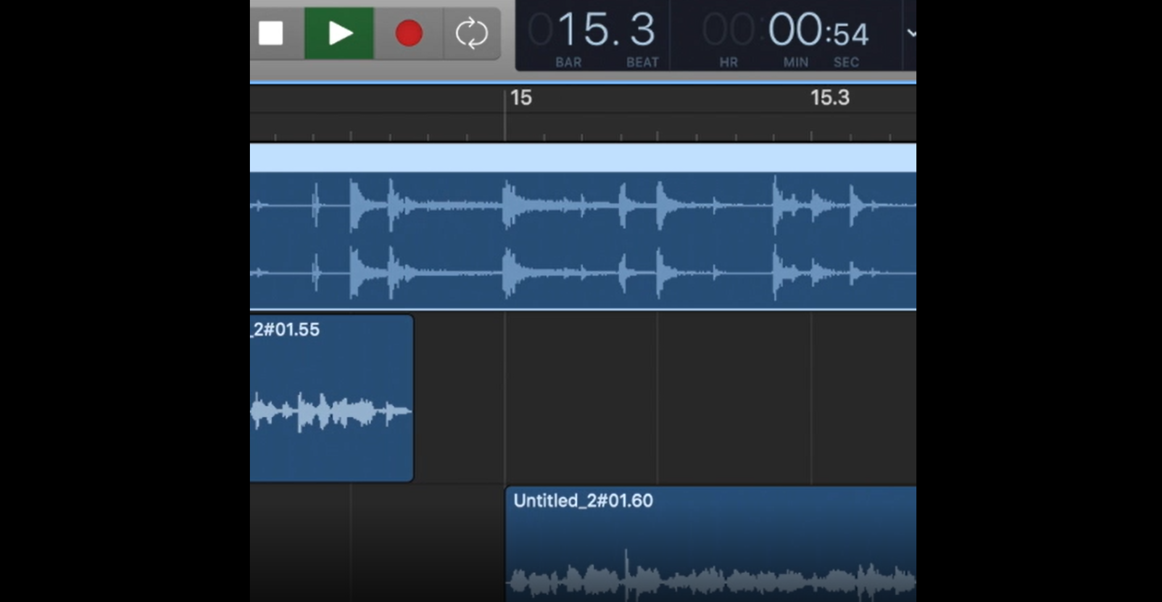Viewport: 1162px width, 602px height.
Task: Click the SEC label under time display
Action: (x=846, y=62)
